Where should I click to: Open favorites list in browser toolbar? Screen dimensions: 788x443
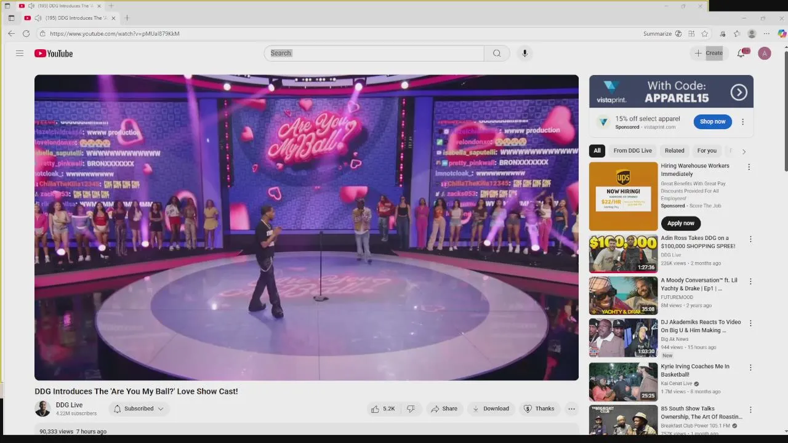737,34
